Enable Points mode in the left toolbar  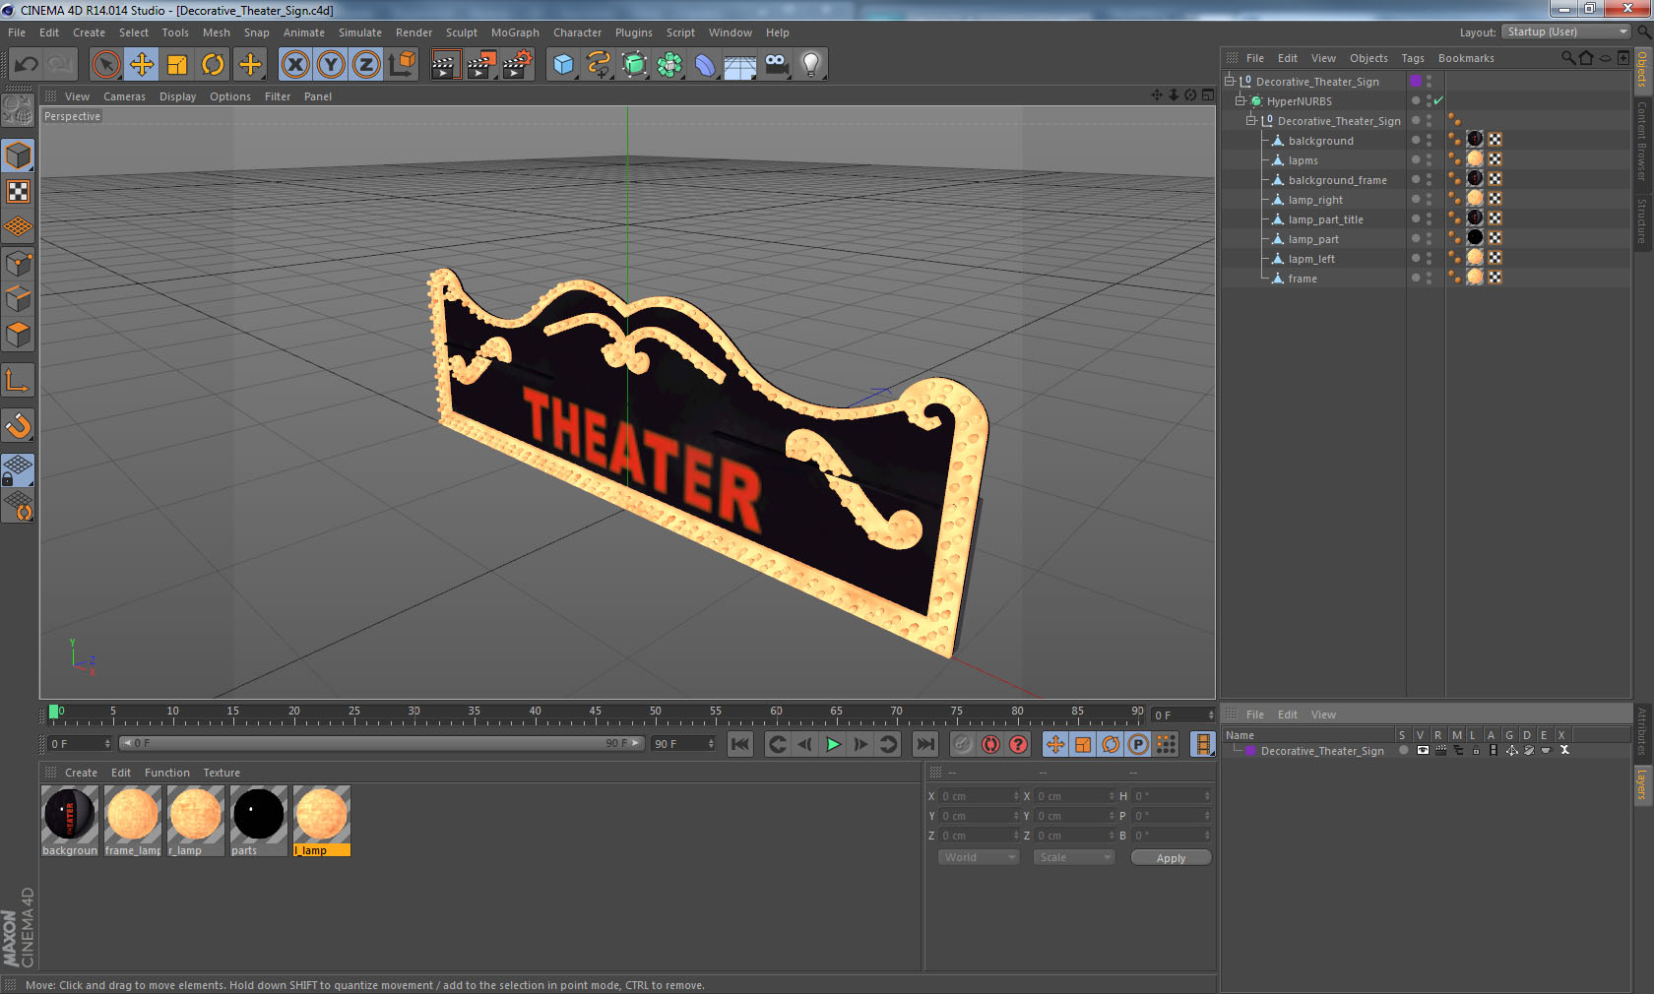[18, 264]
